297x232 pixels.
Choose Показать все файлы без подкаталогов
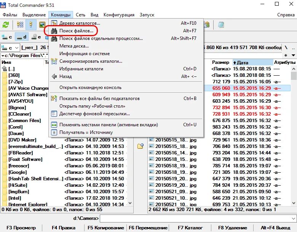click(x=126, y=99)
